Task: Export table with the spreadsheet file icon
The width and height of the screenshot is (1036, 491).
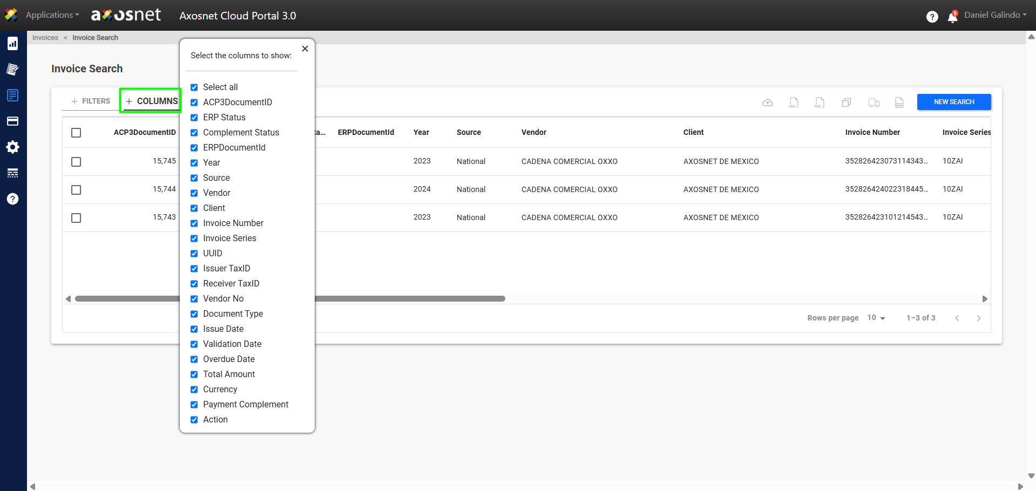Action: click(x=899, y=103)
